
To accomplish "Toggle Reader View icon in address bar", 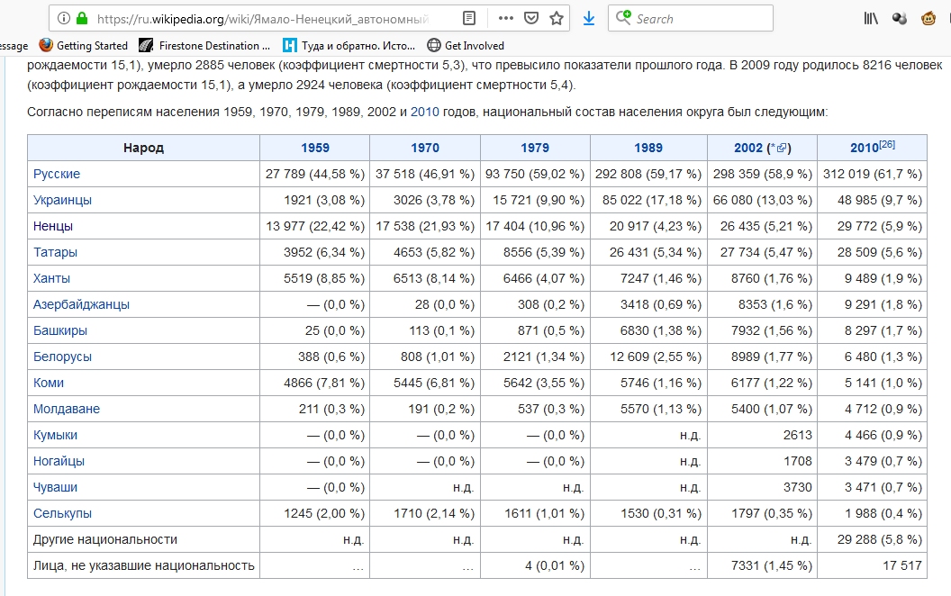I will click(469, 18).
